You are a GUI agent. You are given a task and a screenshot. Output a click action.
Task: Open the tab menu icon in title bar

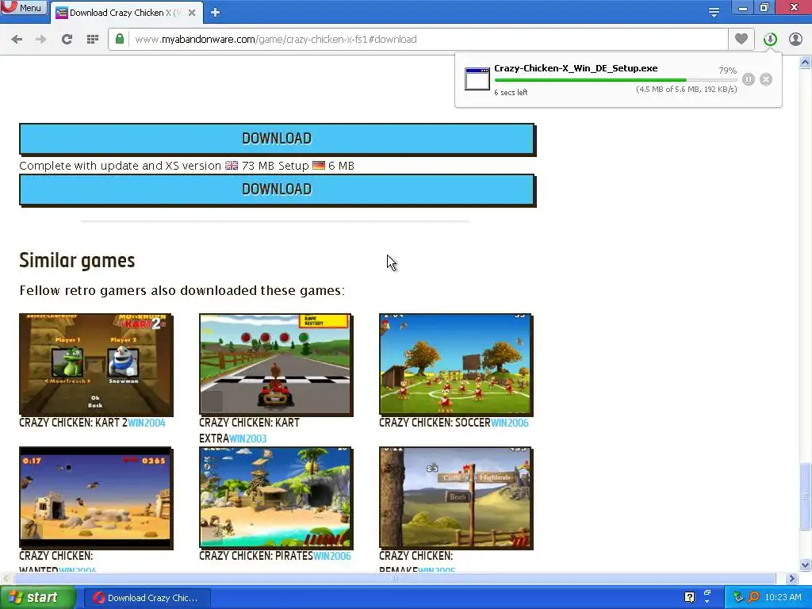(714, 12)
